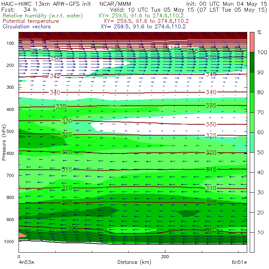269x269 pixels.
Task: Click the colorbar '60' tick label
Action: [260, 132]
